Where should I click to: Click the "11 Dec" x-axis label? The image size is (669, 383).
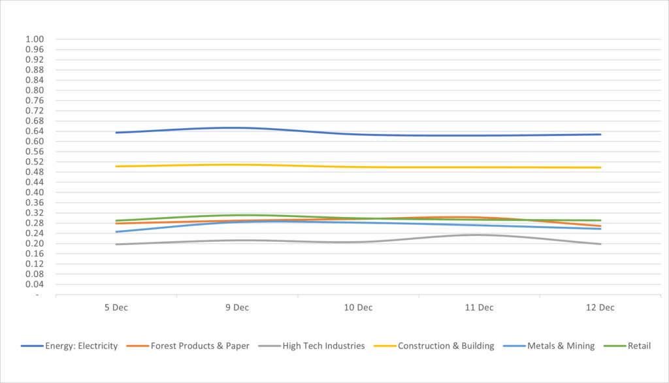coord(479,307)
